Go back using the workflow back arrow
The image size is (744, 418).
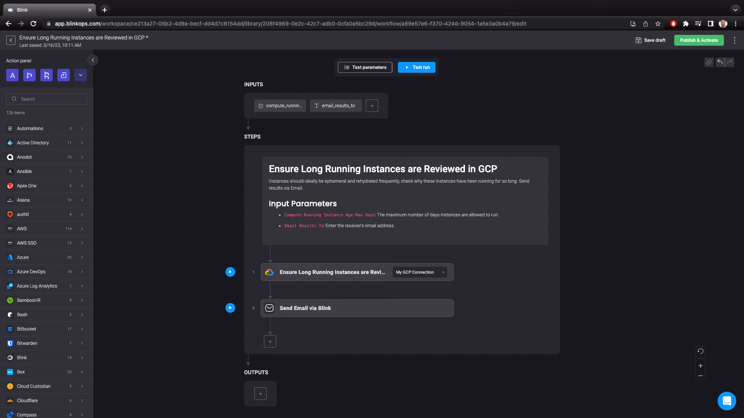pos(11,40)
